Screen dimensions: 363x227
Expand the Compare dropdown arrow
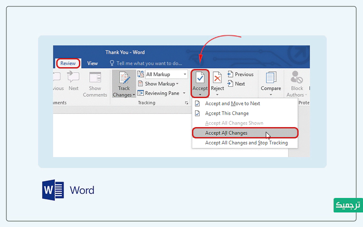pyautogui.click(x=271, y=95)
